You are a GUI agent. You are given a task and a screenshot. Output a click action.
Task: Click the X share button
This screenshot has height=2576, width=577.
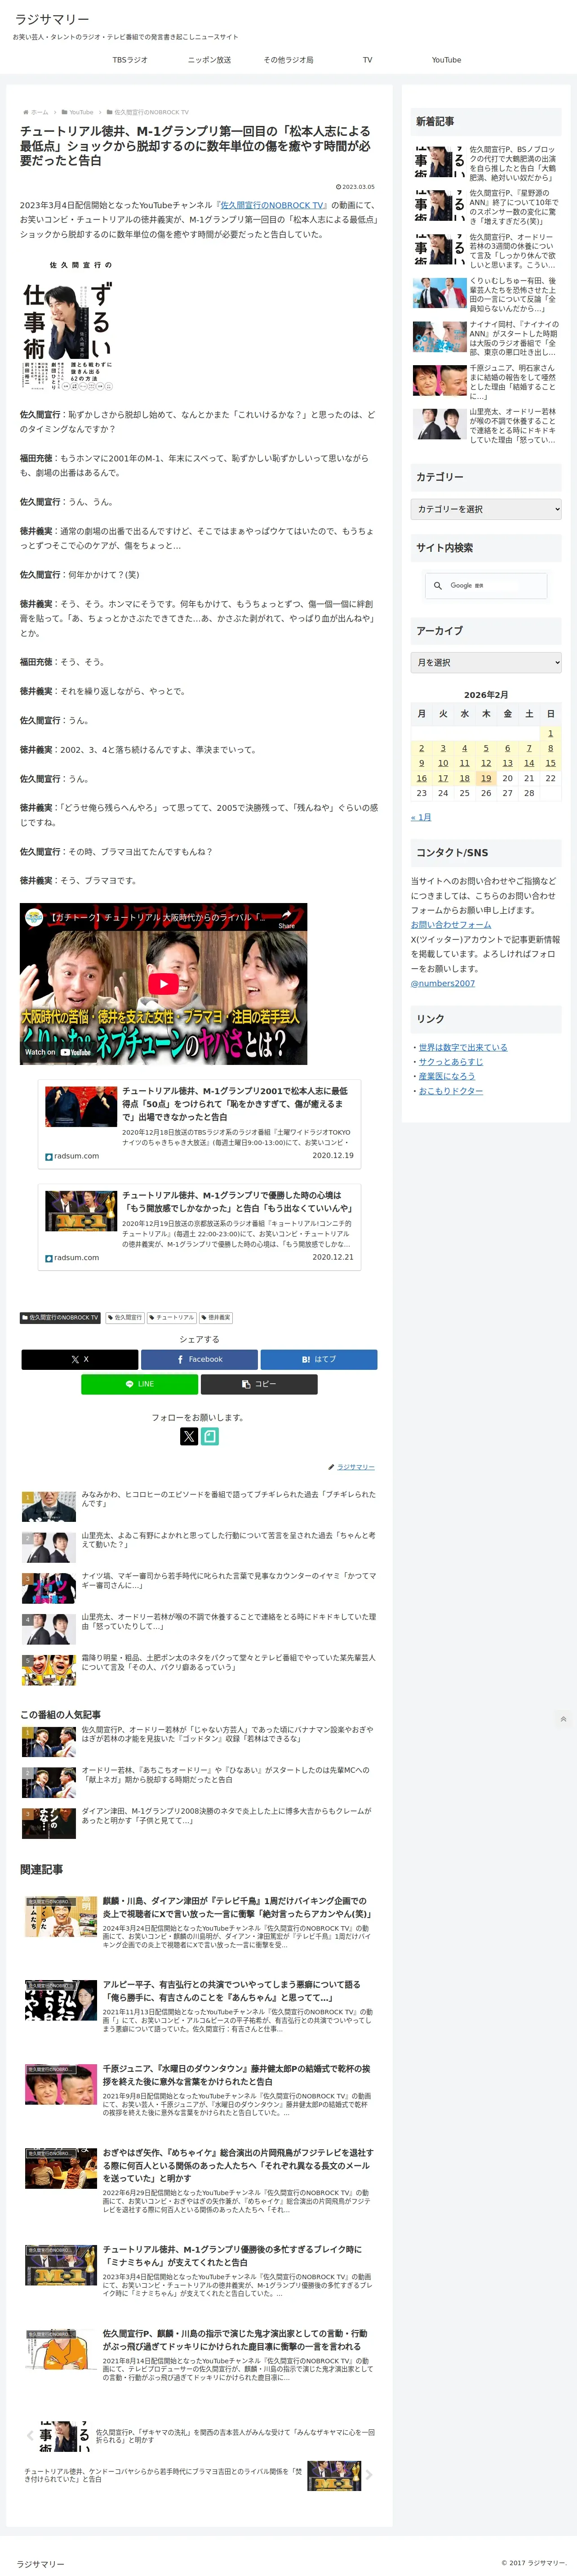(80, 1359)
